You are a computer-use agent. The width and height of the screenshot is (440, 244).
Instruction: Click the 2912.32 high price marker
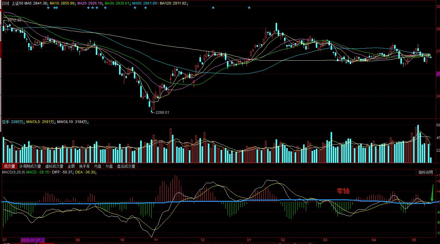pyautogui.click(x=14, y=20)
